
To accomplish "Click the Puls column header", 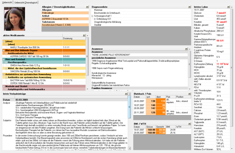I will (x=170, y=97).
